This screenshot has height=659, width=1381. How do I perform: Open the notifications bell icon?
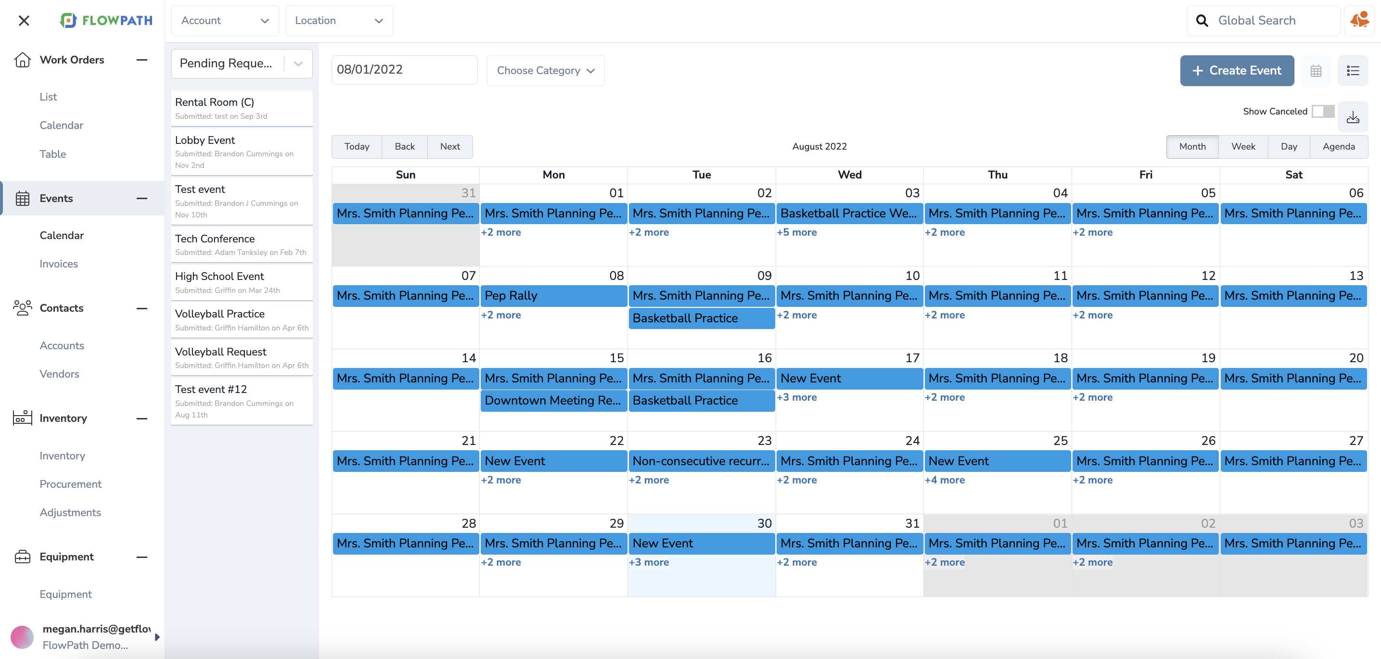(x=1358, y=20)
